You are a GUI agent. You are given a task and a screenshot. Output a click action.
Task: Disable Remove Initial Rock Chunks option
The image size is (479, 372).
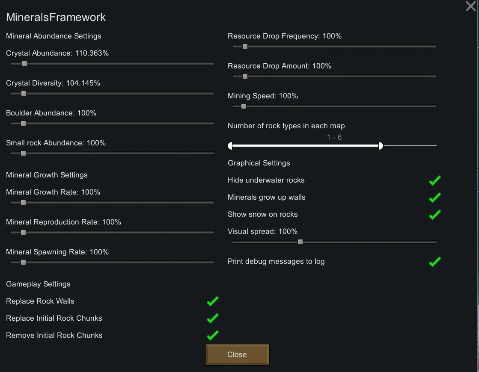tap(212, 336)
